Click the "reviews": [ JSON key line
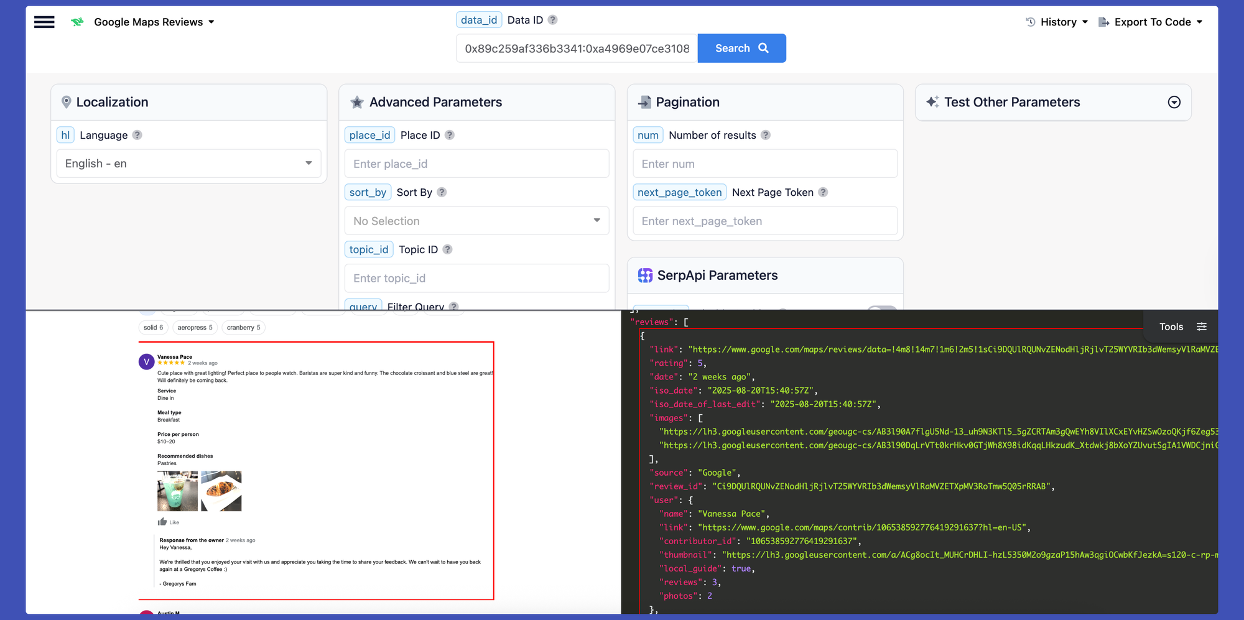Viewport: 1244px width, 620px height. [x=659, y=322]
